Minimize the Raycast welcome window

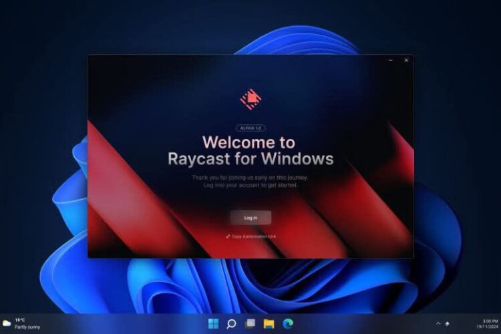[391, 60]
